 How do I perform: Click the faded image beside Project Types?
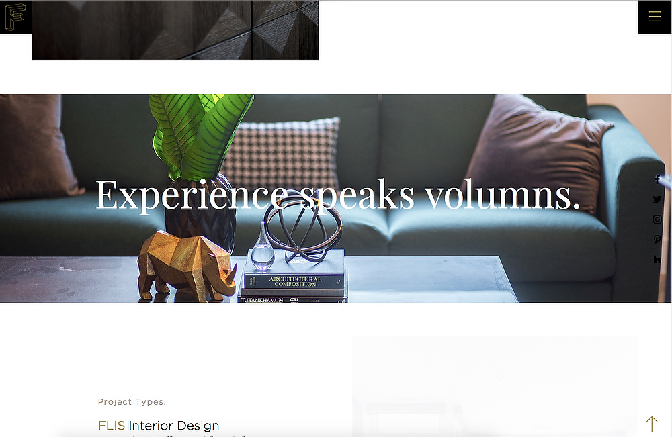495,387
